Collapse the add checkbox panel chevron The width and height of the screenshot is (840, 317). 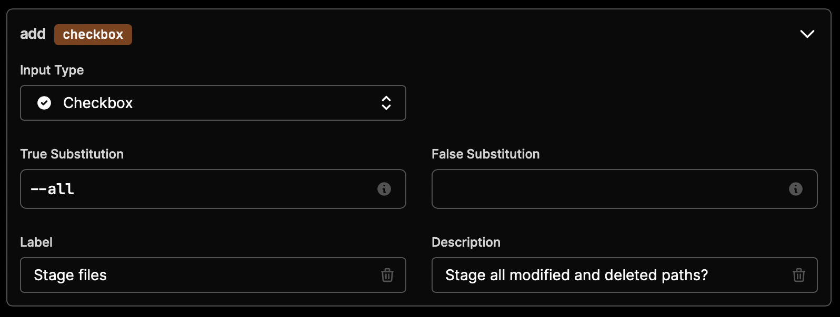807,34
